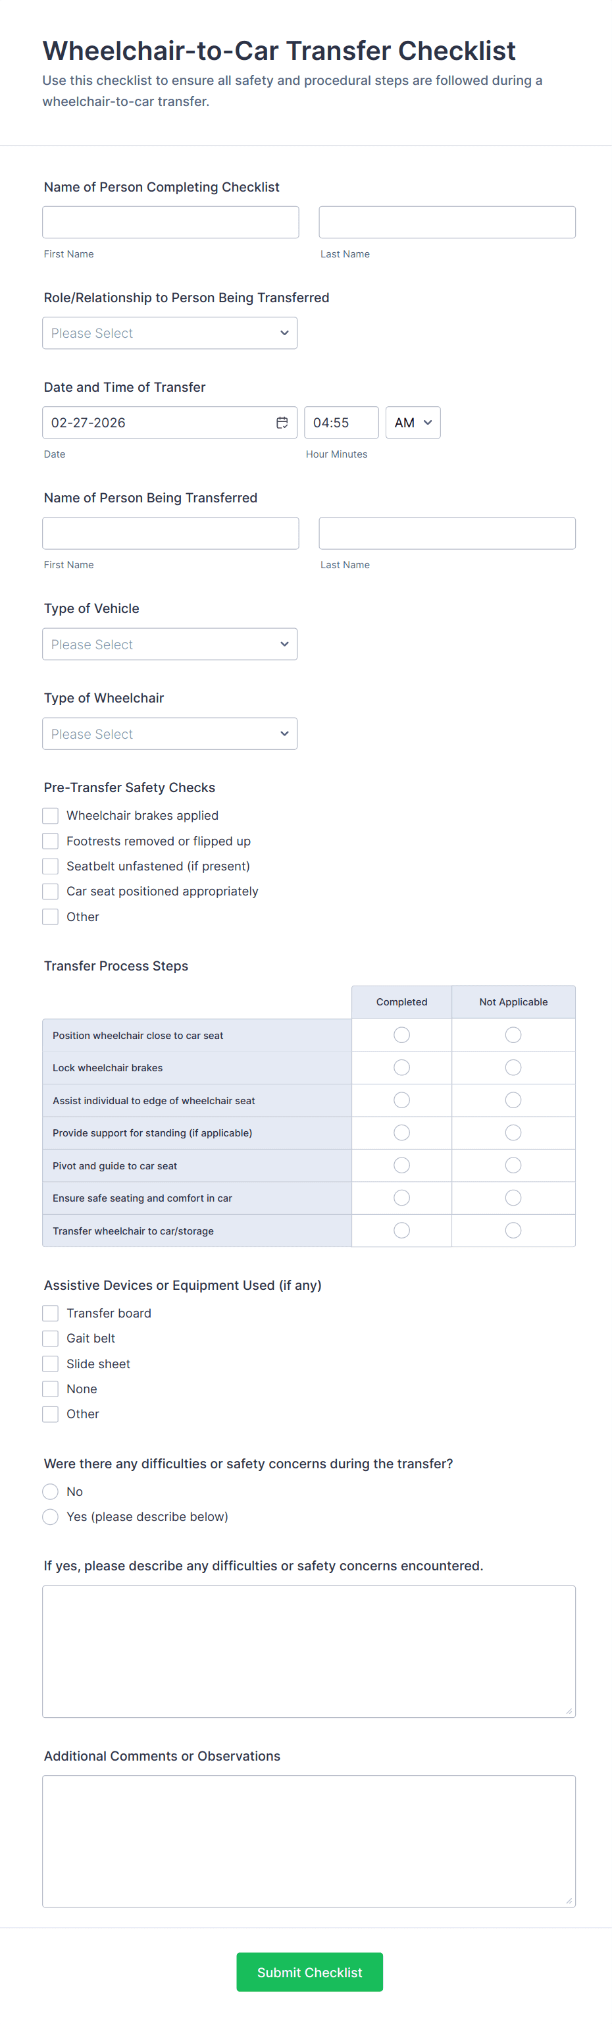Check Wheelchair brakes applied
Screen dimensions: 612x2024
(50, 816)
